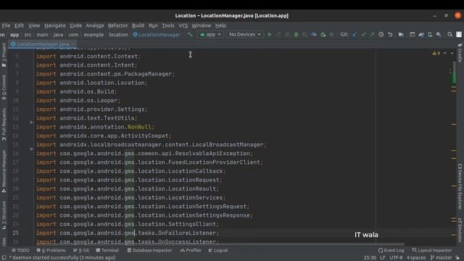Open the master branch selector in status bar
464x261 pixels.
(x=442, y=258)
